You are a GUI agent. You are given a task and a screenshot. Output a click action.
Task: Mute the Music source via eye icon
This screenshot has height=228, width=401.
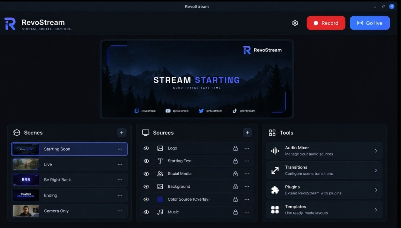click(x=146, y=212)
